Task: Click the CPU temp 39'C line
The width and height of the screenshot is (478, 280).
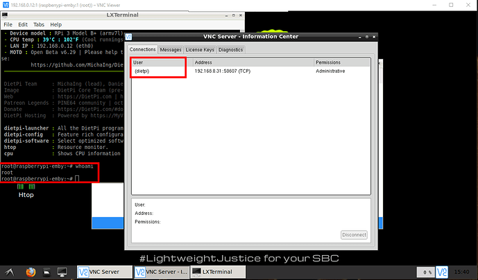Action: (63, 40)
